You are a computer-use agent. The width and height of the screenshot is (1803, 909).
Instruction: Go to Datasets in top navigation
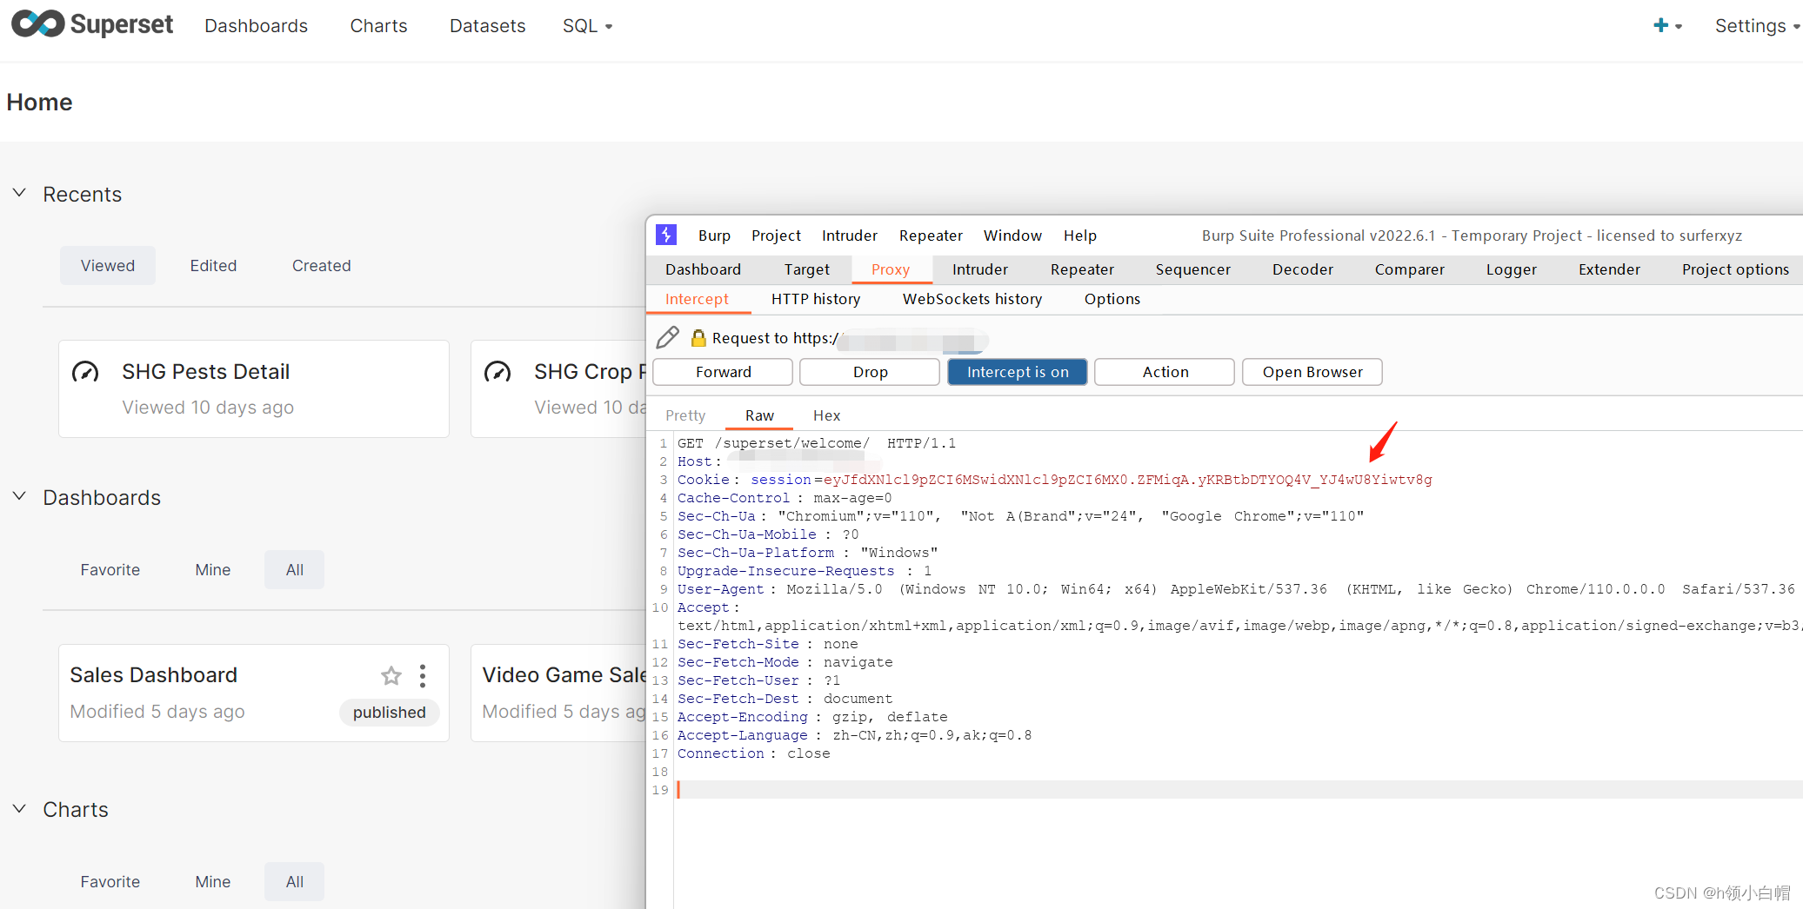tap(487, 26)
